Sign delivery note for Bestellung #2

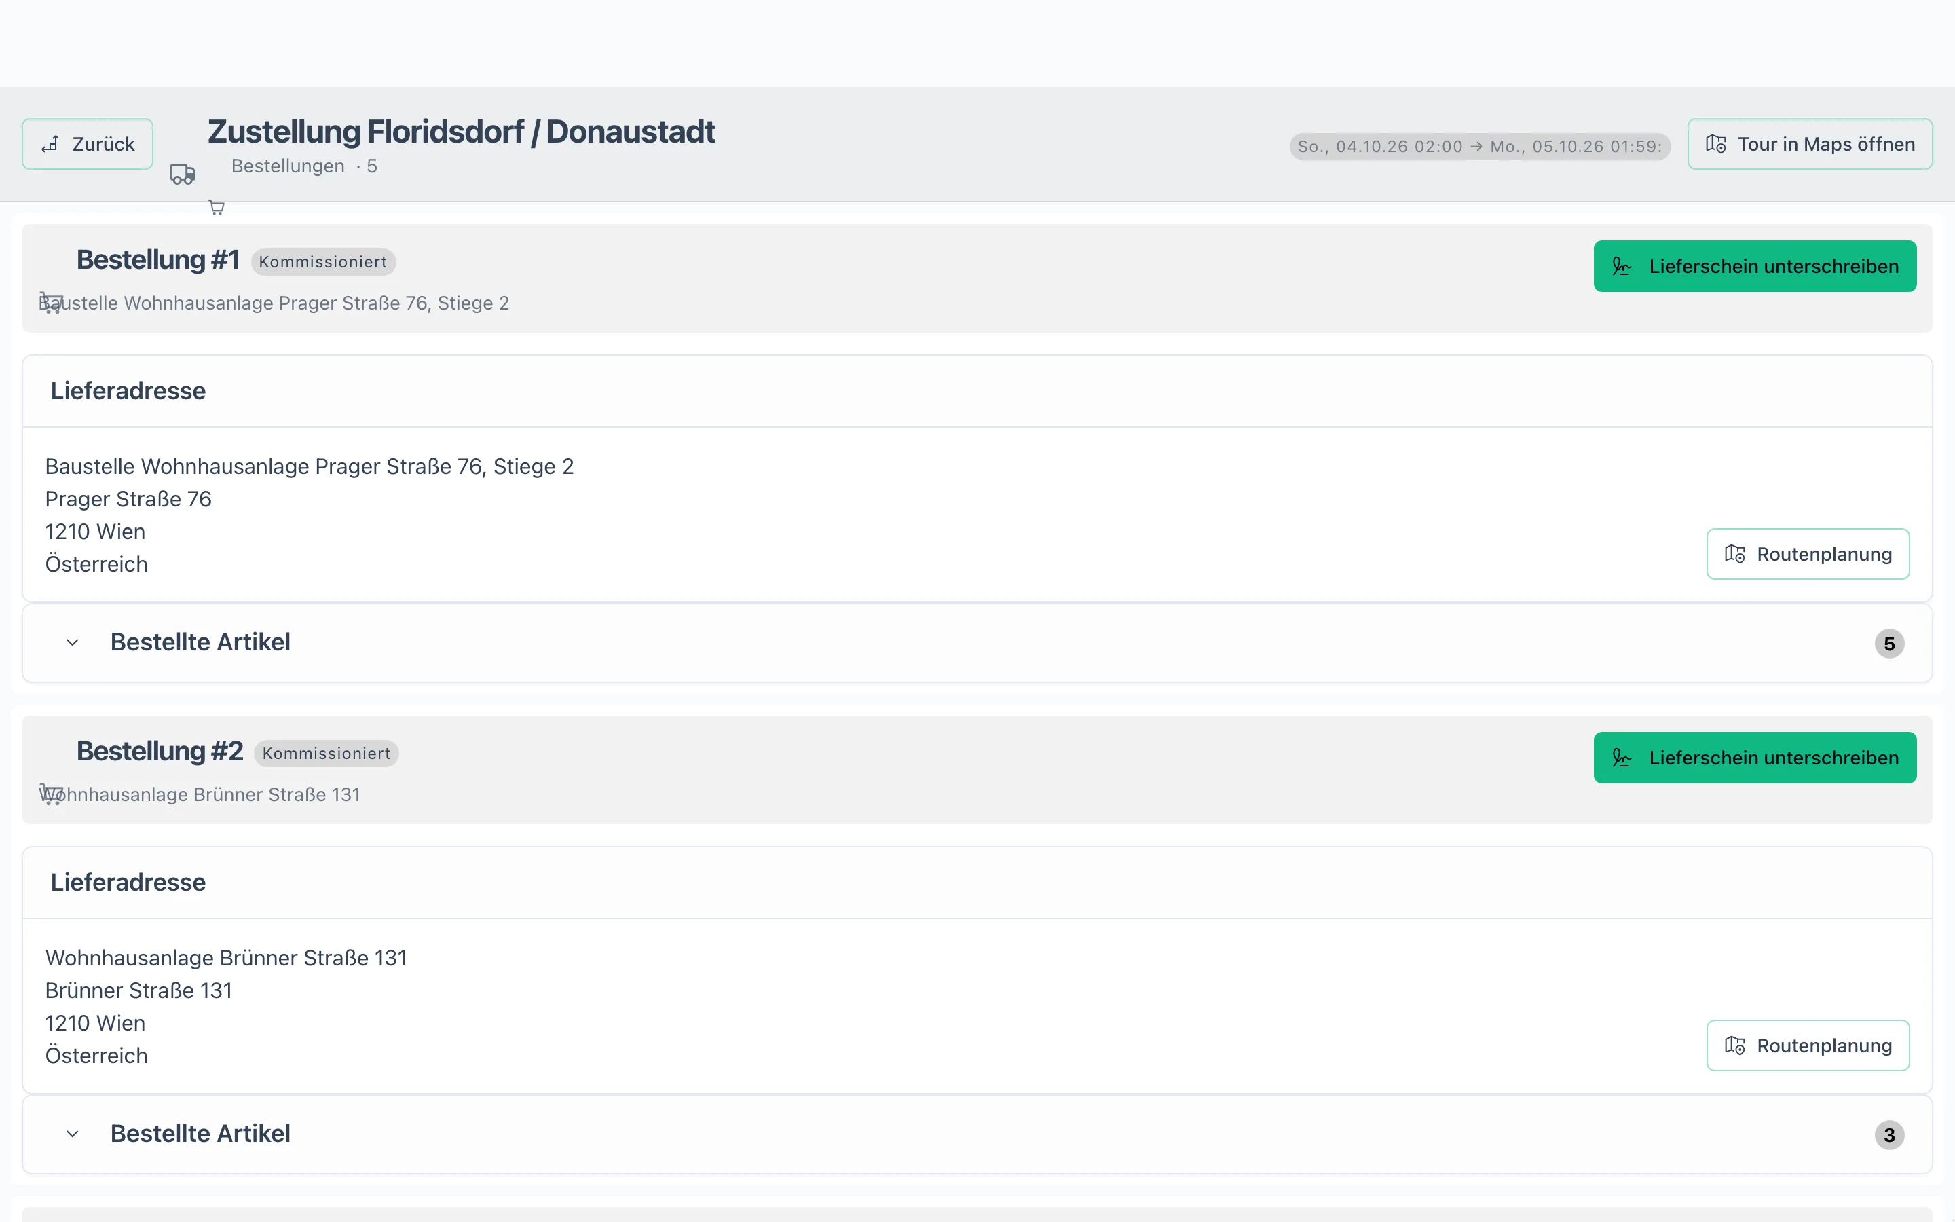[1755, 757]
